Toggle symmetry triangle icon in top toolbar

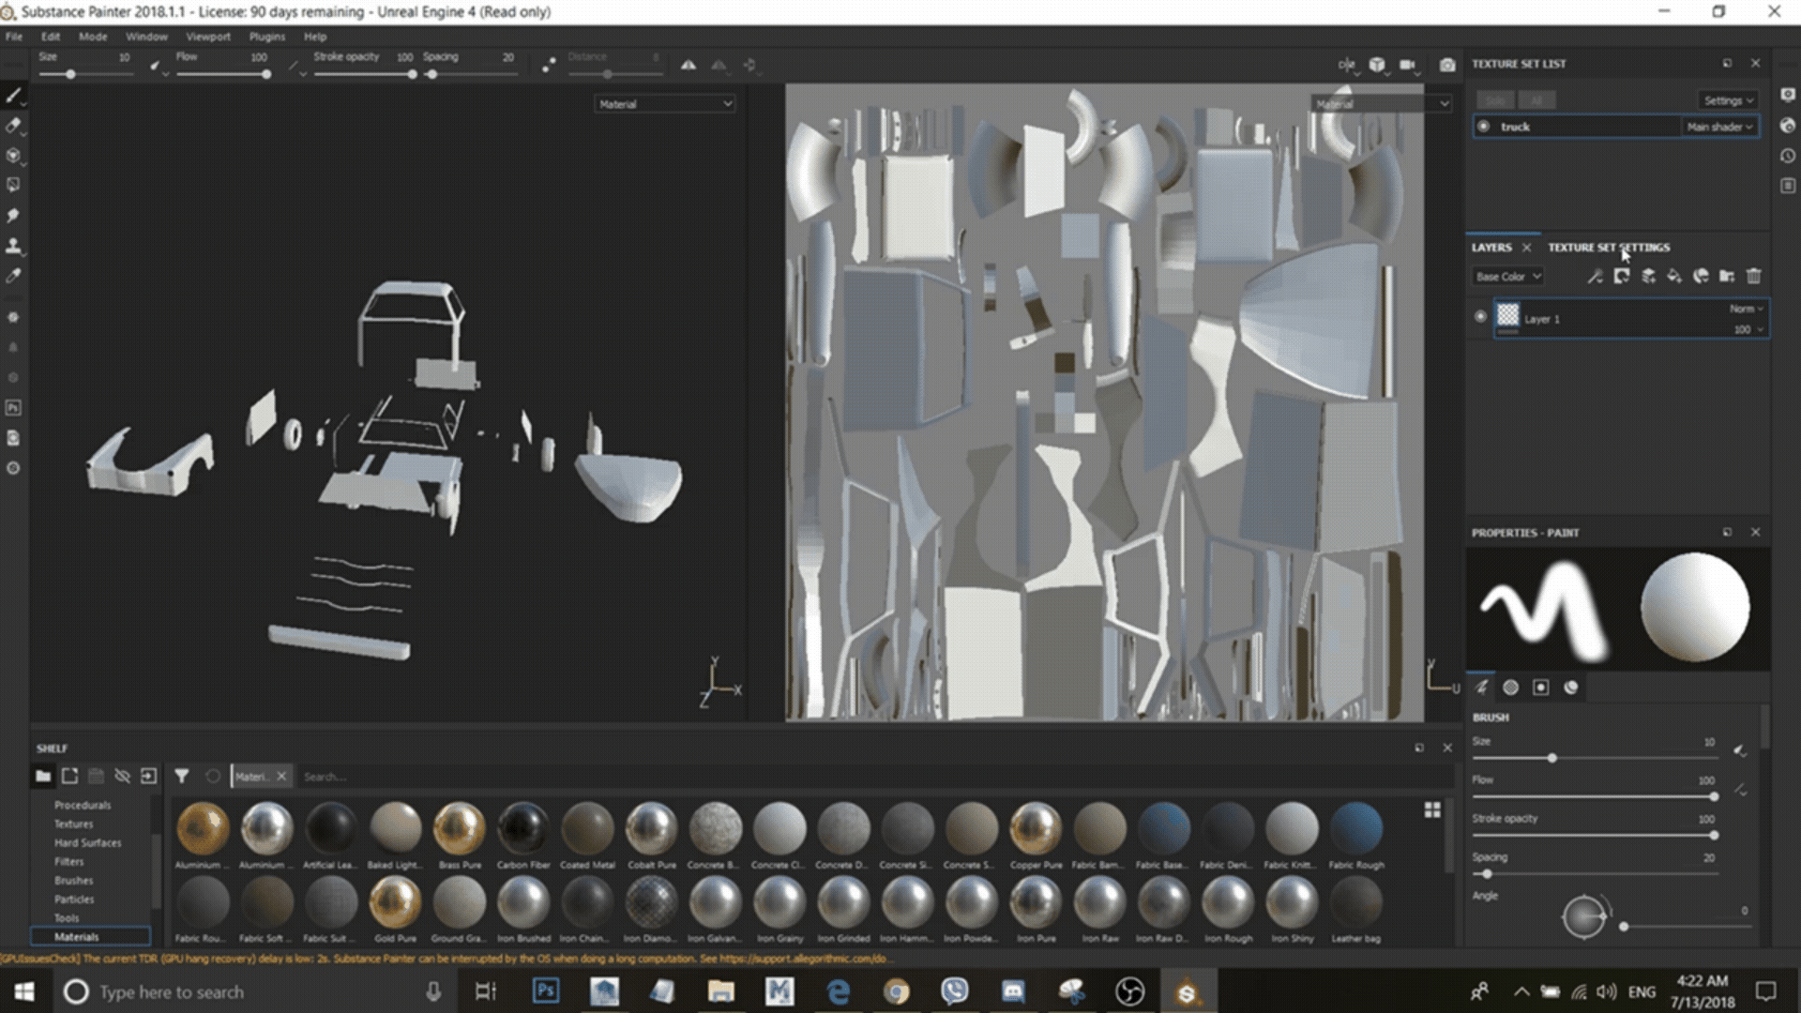pos(689,65)
